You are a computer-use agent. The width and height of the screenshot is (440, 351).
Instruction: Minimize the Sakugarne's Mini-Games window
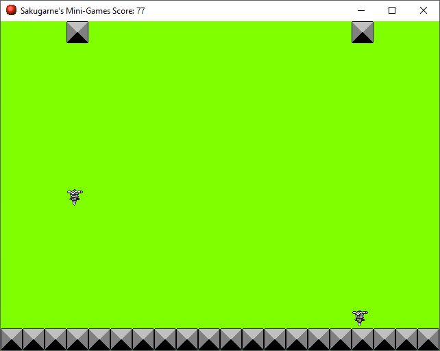tap(361, 11)
